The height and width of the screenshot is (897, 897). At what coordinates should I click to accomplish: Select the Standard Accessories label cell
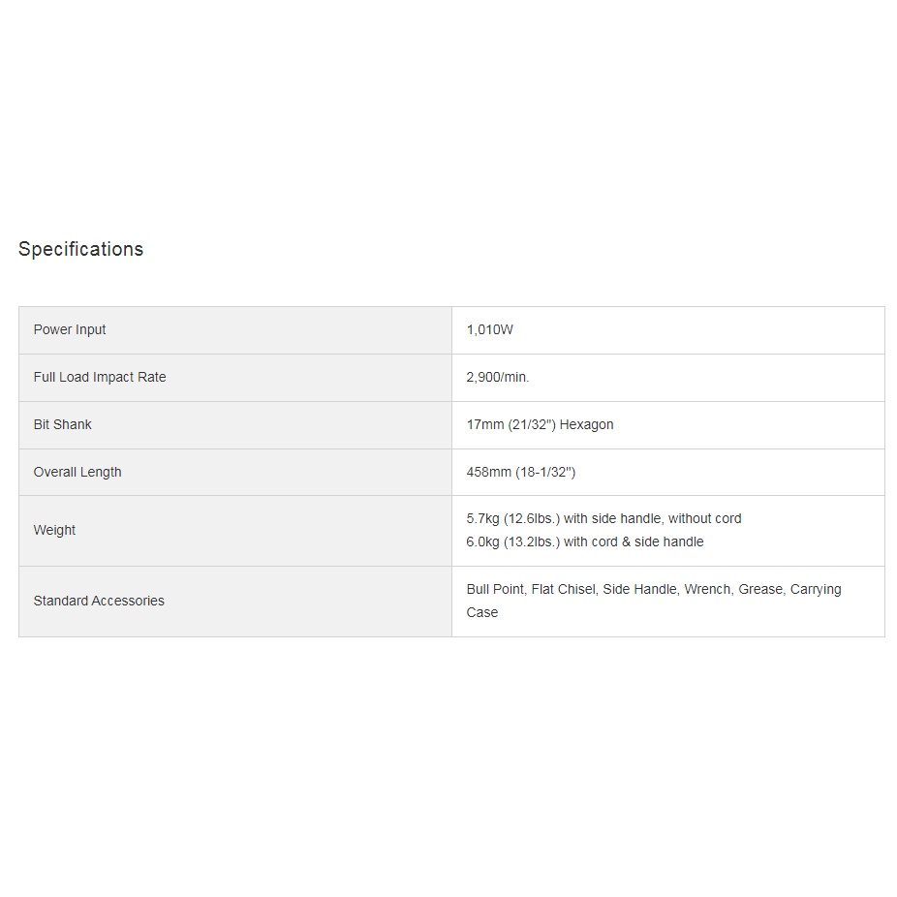[99, 601]
